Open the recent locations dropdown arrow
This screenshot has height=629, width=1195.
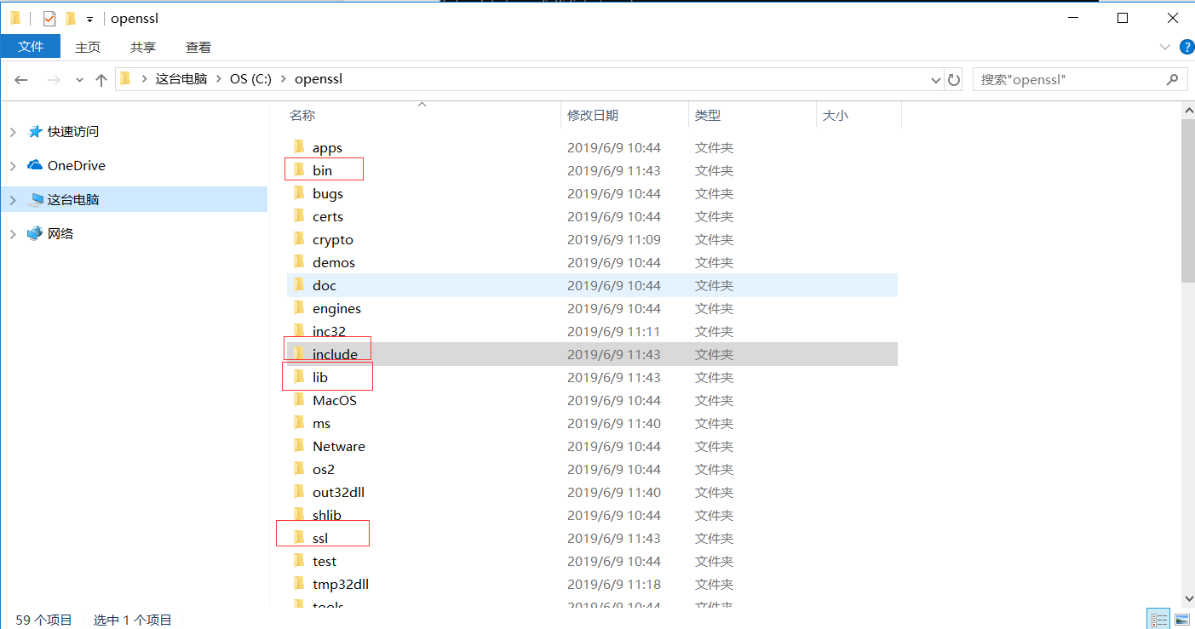(79, 79)
